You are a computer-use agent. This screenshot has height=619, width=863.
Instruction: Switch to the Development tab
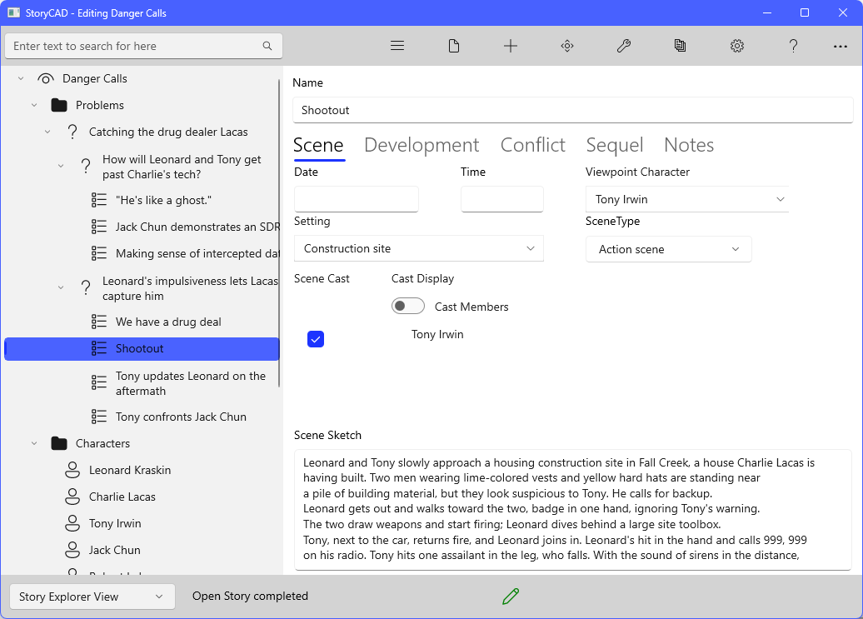(422, 145)
